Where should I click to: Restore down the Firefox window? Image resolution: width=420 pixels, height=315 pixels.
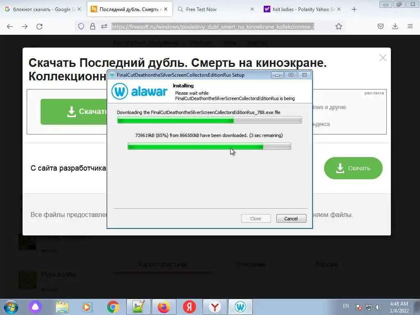pyautogui.click(x=399, y=4)
